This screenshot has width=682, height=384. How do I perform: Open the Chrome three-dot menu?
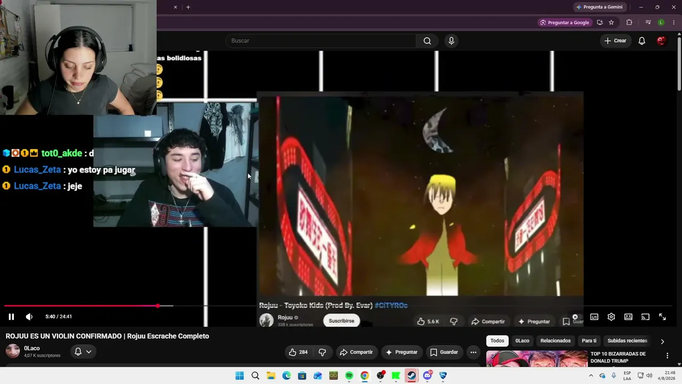pos(673,22)
